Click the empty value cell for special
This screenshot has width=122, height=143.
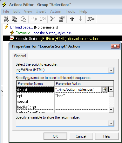click(x=82, y=101)
